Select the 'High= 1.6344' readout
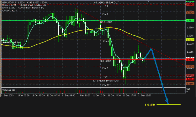The height and width of the screenshot is (117, 196). pos(9,5)
